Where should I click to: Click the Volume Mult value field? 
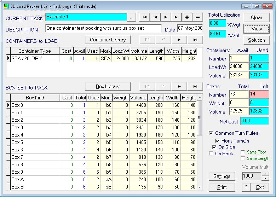click(252, 176)
